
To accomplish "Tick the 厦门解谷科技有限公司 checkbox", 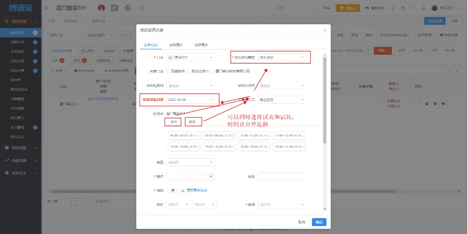I will point(213,71).
